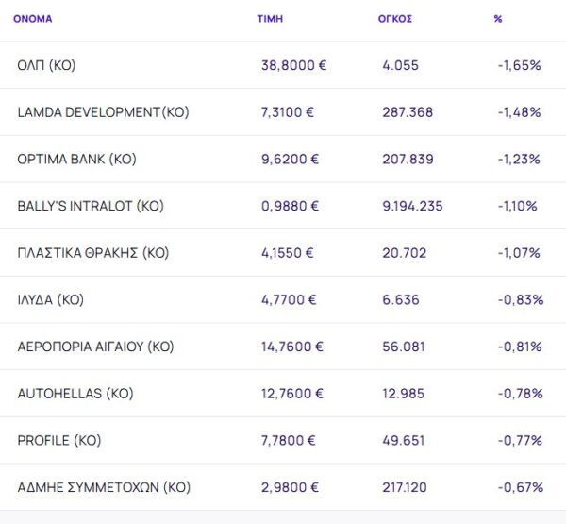Click BALLY'S INTRALOT volume 9.194.235
The width and height of the screenshot is (566, 524).
(412, 206)
